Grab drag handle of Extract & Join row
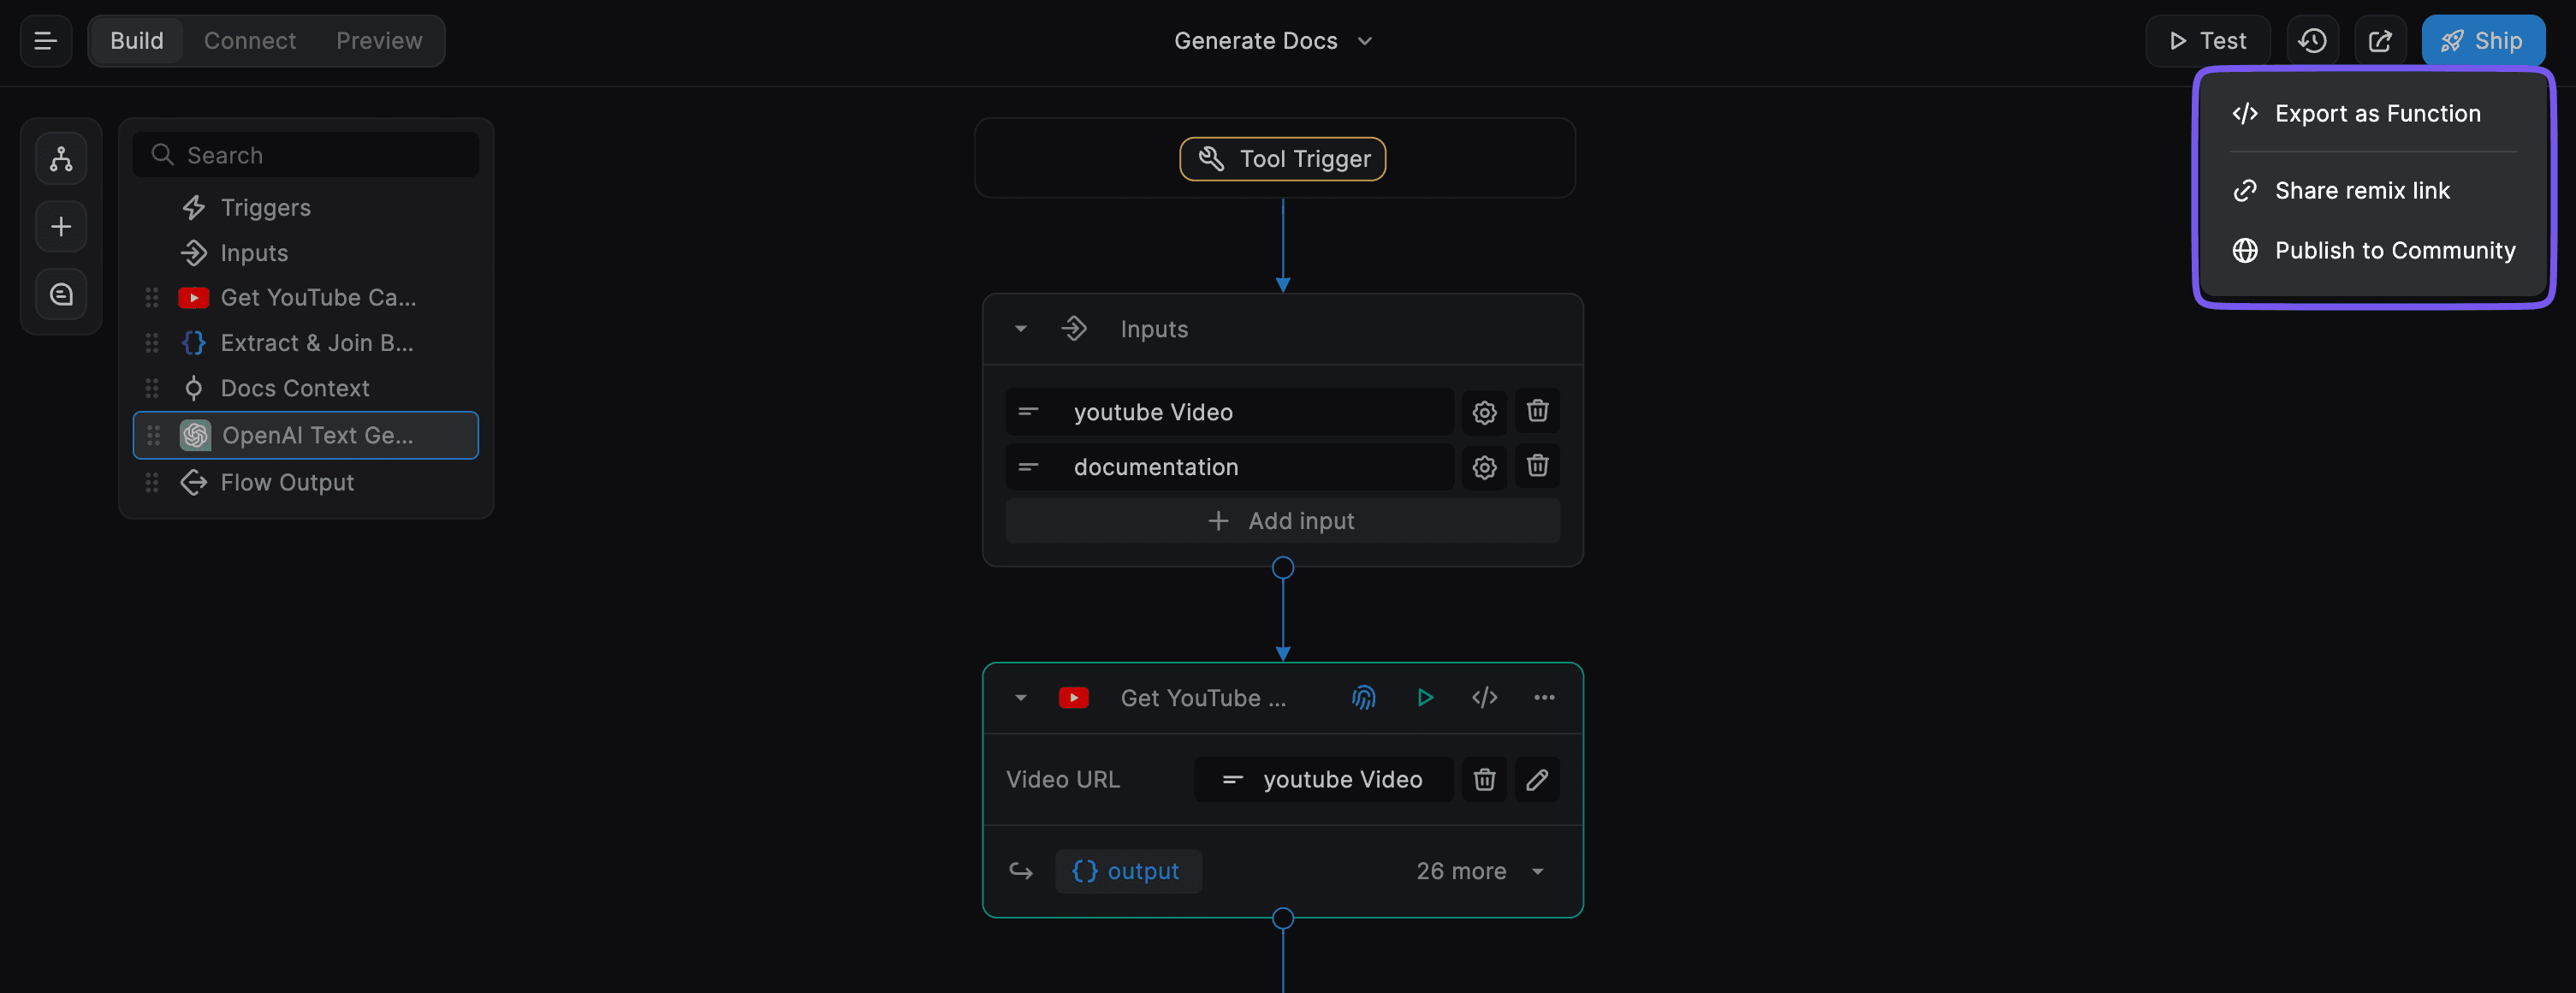2576x993 pixels. tap(152, 343)
